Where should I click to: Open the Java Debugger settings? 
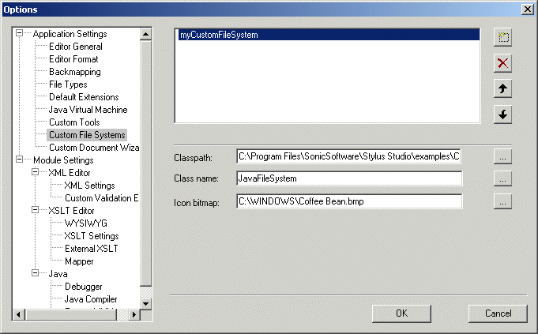click(84, 287)
